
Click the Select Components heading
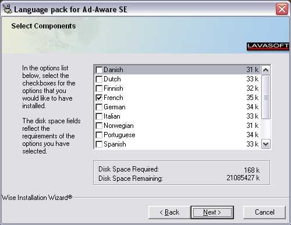(x=44, y=26)
